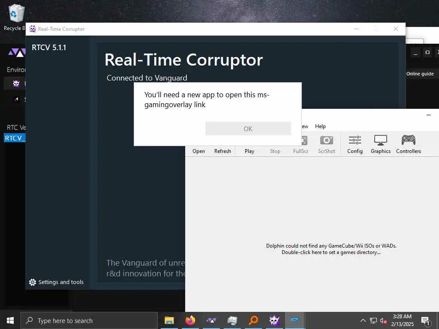Open File Explorer from the taskbar
This screenshot has width=439, height=329.
click(x=169, y=320)
